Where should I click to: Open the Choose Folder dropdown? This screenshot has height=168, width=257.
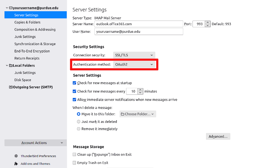click(x=138, y=114)
